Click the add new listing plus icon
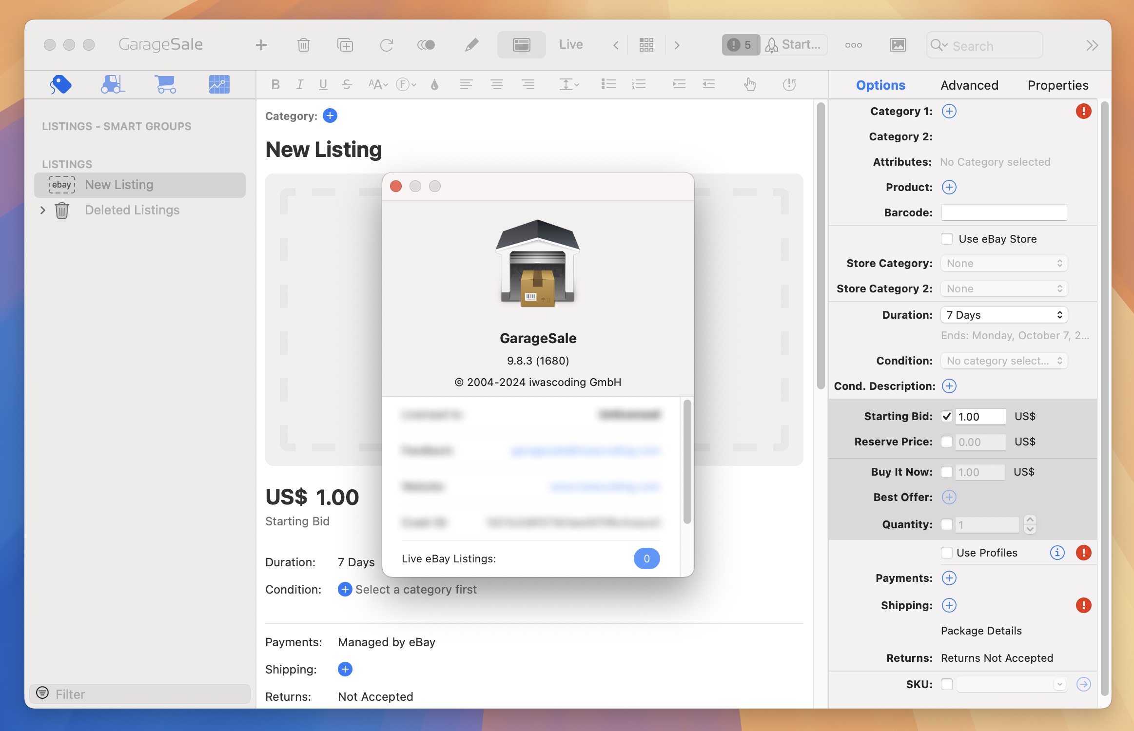 tap(261, 45)
